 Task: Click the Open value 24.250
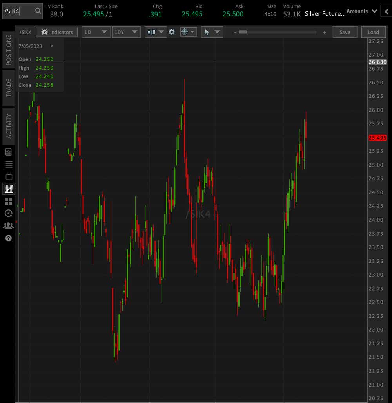44,59
